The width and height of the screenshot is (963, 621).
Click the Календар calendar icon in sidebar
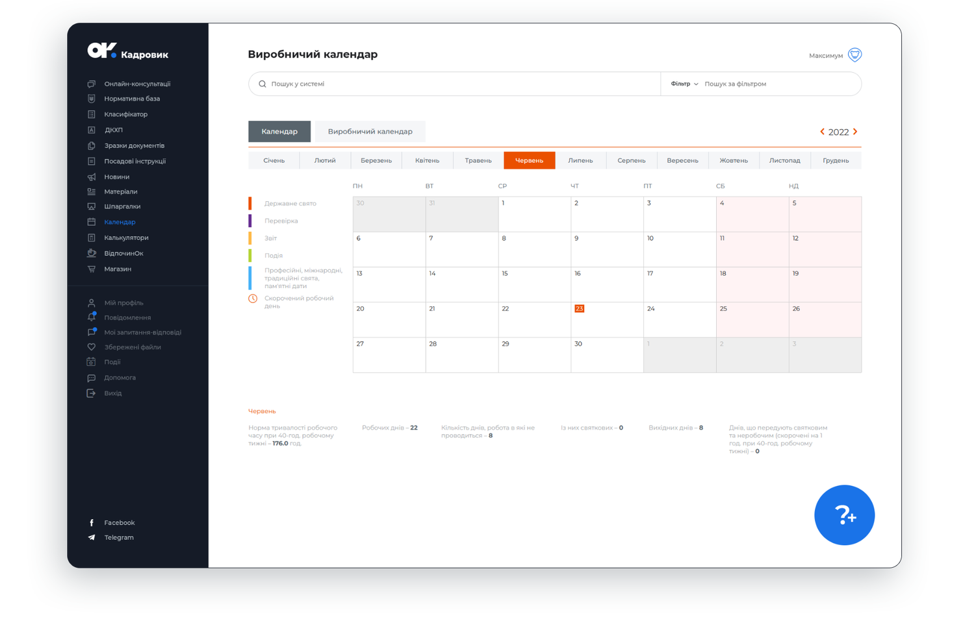92,222
